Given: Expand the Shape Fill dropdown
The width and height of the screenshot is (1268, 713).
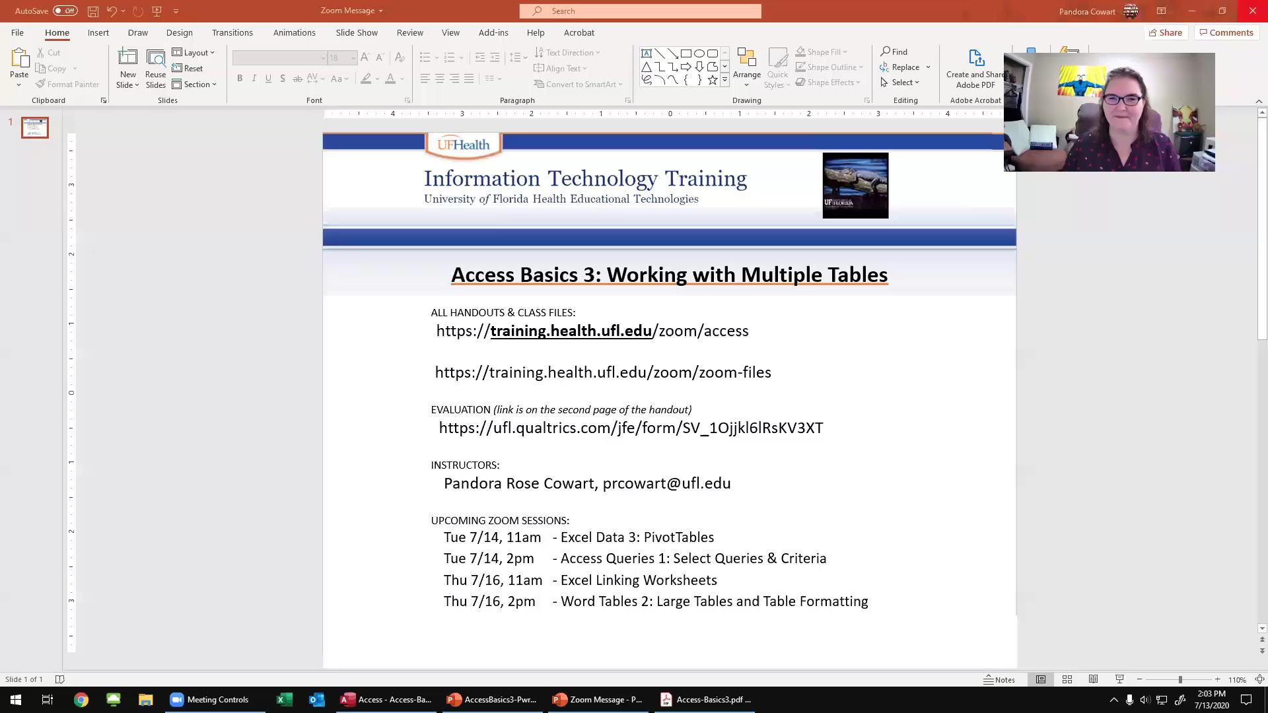Looking at the screenshot, I should click(x=843, y=51).
